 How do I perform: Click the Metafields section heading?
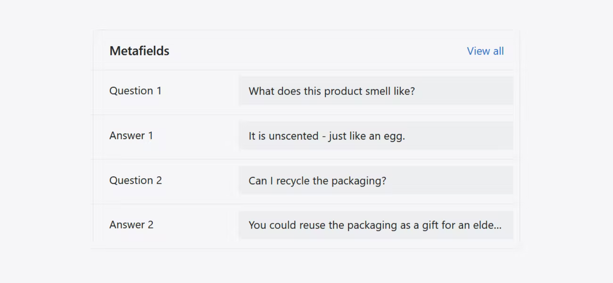pos(139,51)
